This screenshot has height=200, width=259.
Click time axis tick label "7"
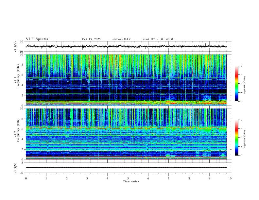click(169, 178)
